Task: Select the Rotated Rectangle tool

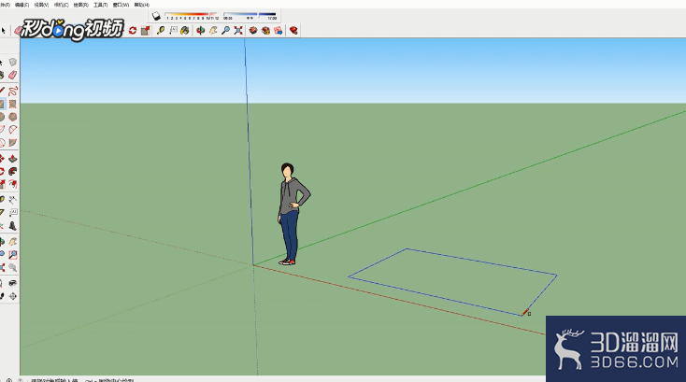Action: pos(13,104)
